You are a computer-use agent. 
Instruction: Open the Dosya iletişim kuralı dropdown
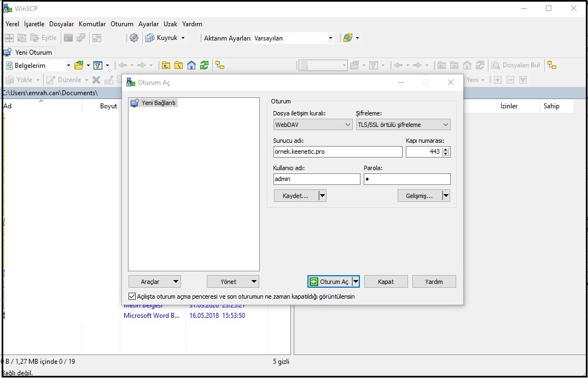pos(313,125)
